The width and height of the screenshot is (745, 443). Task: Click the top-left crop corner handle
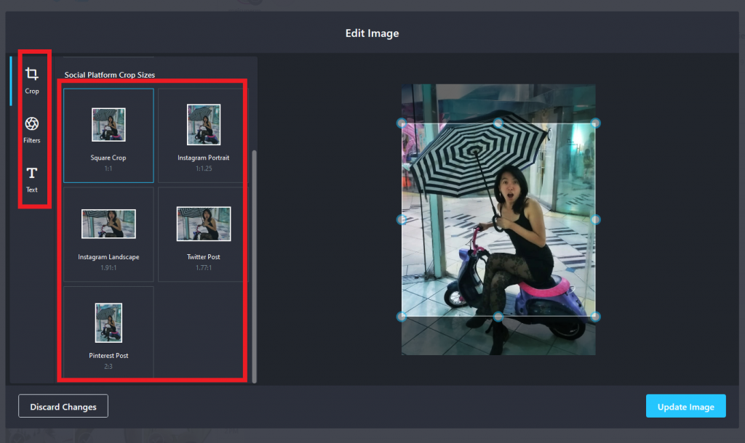(402, 123)
